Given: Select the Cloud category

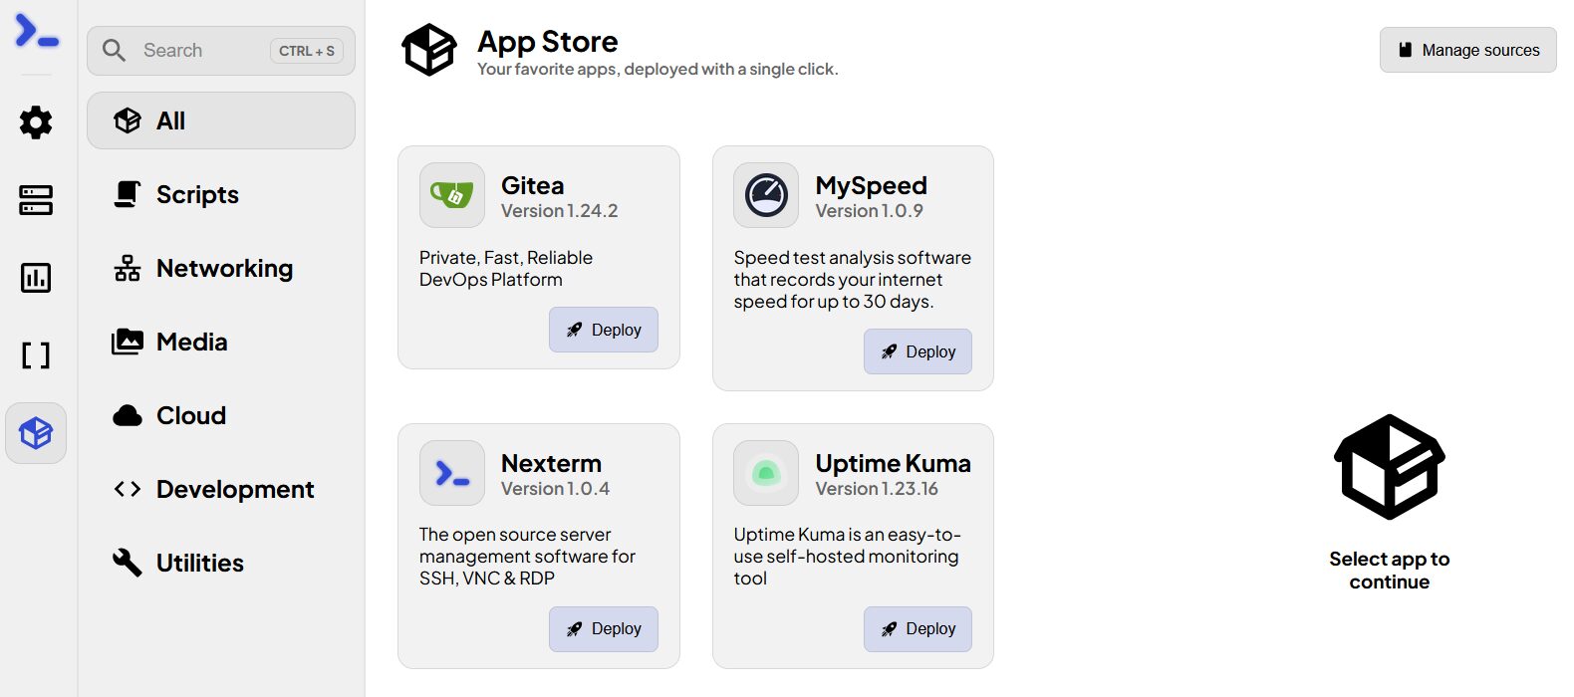Looking at the screenshot, I should [221, 415].
